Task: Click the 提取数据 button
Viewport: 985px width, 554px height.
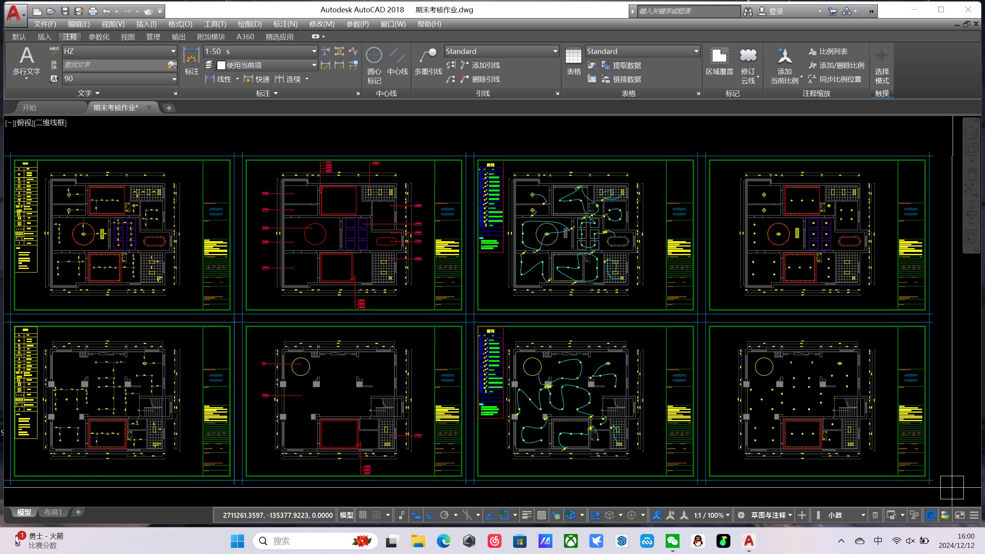Action: point(626,65)
